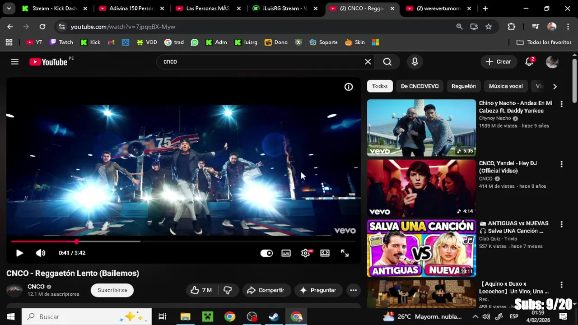Switch to Adivina 150 Personas tab

[131, 8]
